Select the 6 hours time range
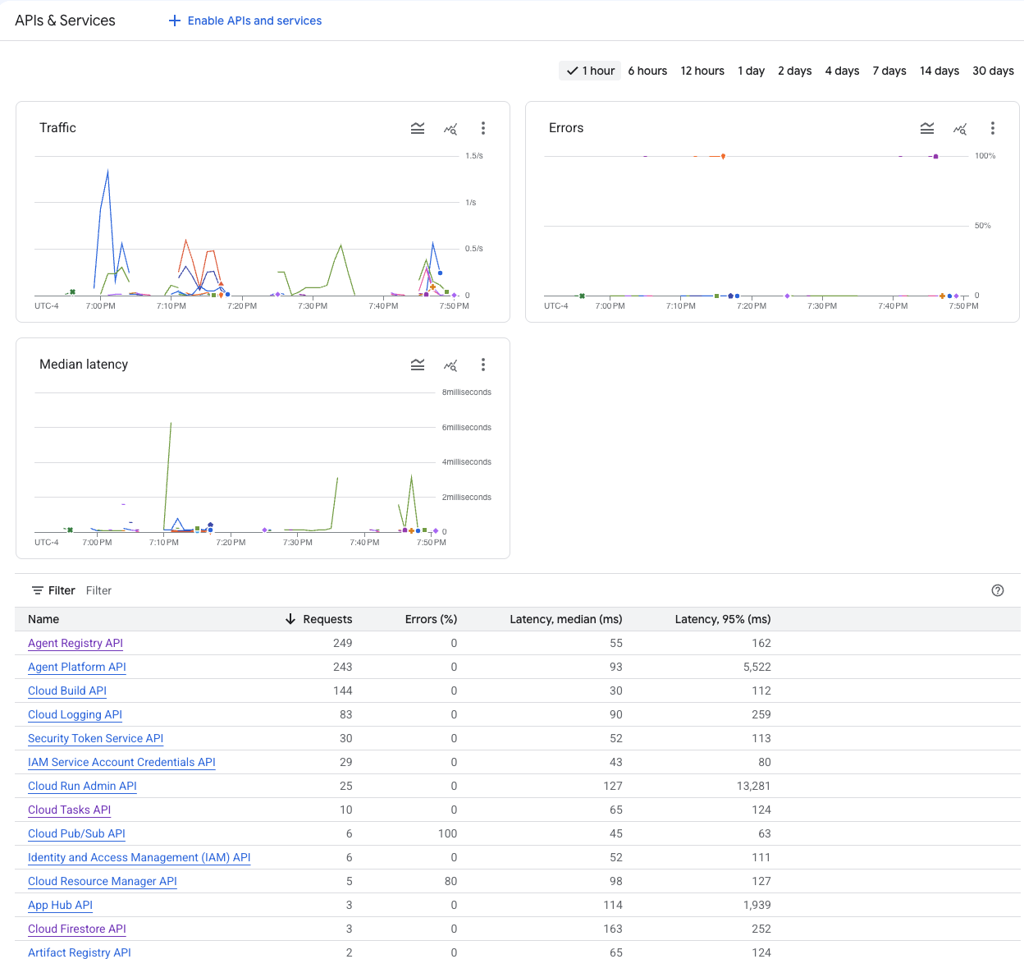This screenshot has height=959, width=1024. tap(647, 71)
